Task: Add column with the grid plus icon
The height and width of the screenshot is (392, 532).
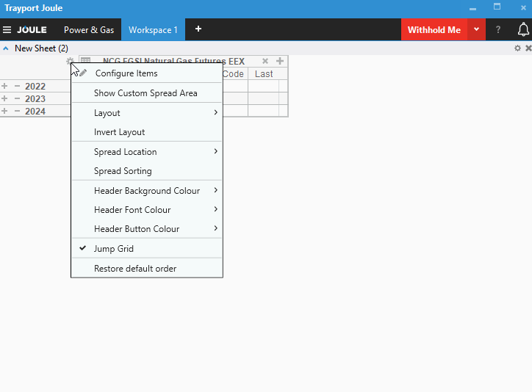Action: coord(280,62)
